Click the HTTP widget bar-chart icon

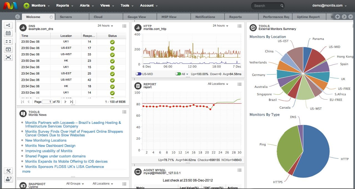pos(138,27)
